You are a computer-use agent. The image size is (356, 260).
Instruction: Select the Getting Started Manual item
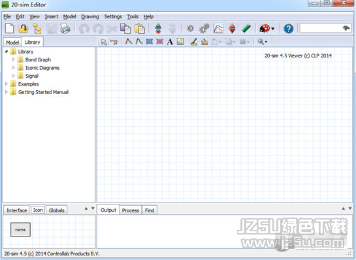click(x=43, y=92)
